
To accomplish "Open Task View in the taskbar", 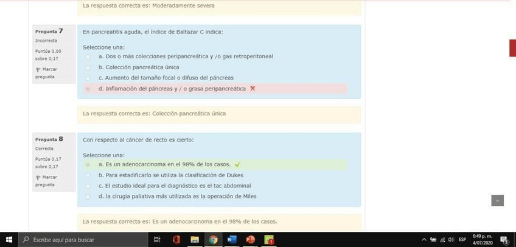I will (x=157, y=240).
